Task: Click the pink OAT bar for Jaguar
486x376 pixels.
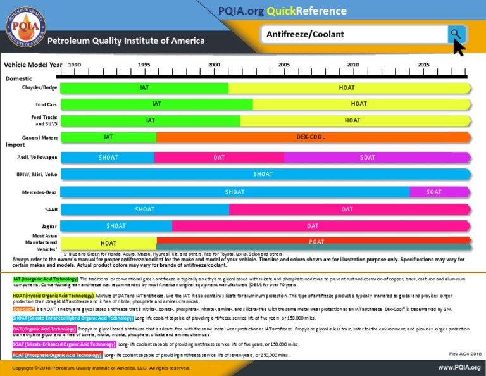Action: (x=321, y=226)
